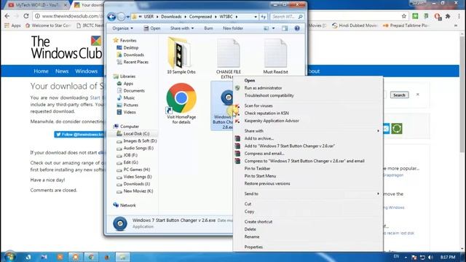The image size is (466, 262).
Task: Click the New folder toolbar button
Action: point(233,28)
